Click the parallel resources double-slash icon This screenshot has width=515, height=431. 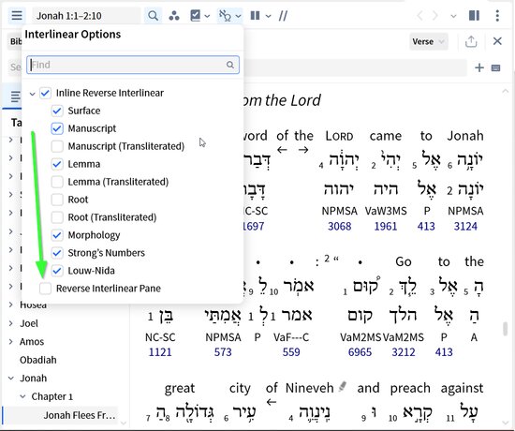283,15
